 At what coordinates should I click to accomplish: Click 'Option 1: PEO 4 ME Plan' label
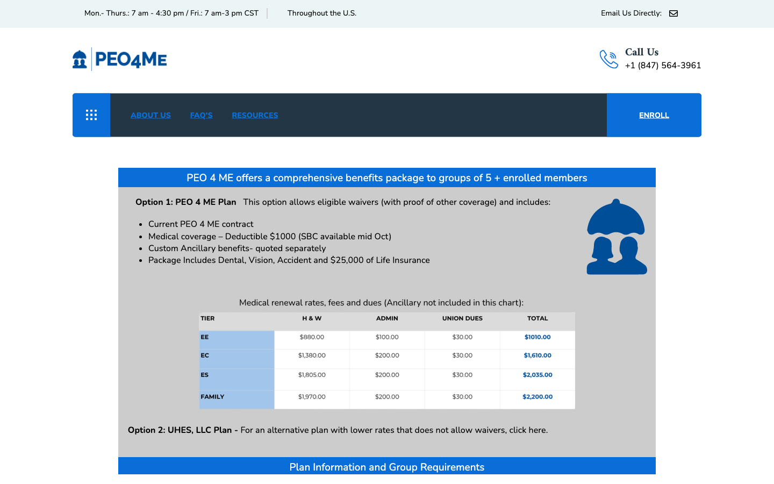[186, 202]
